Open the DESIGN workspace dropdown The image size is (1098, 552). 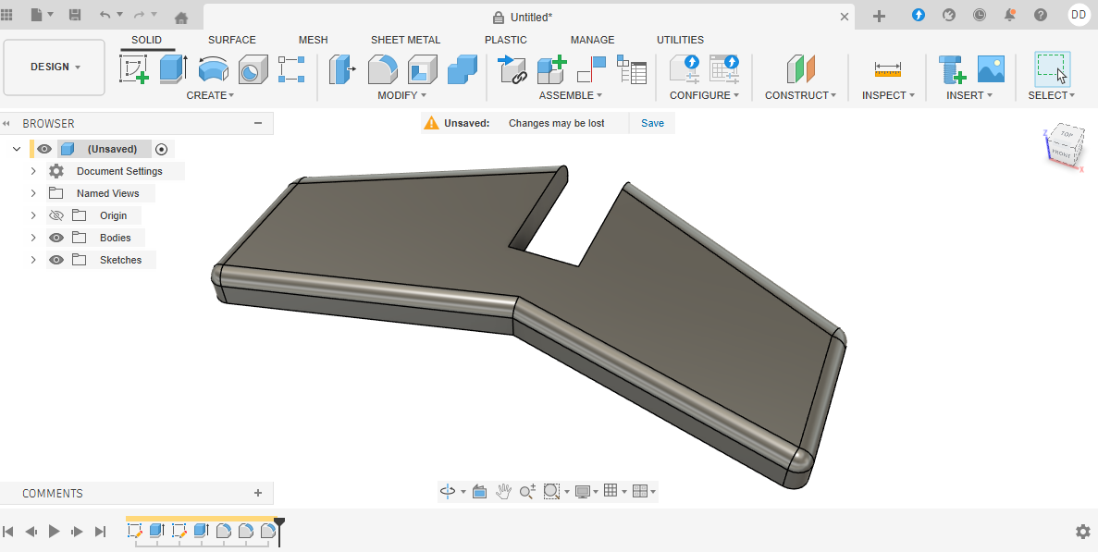point(55,67)
